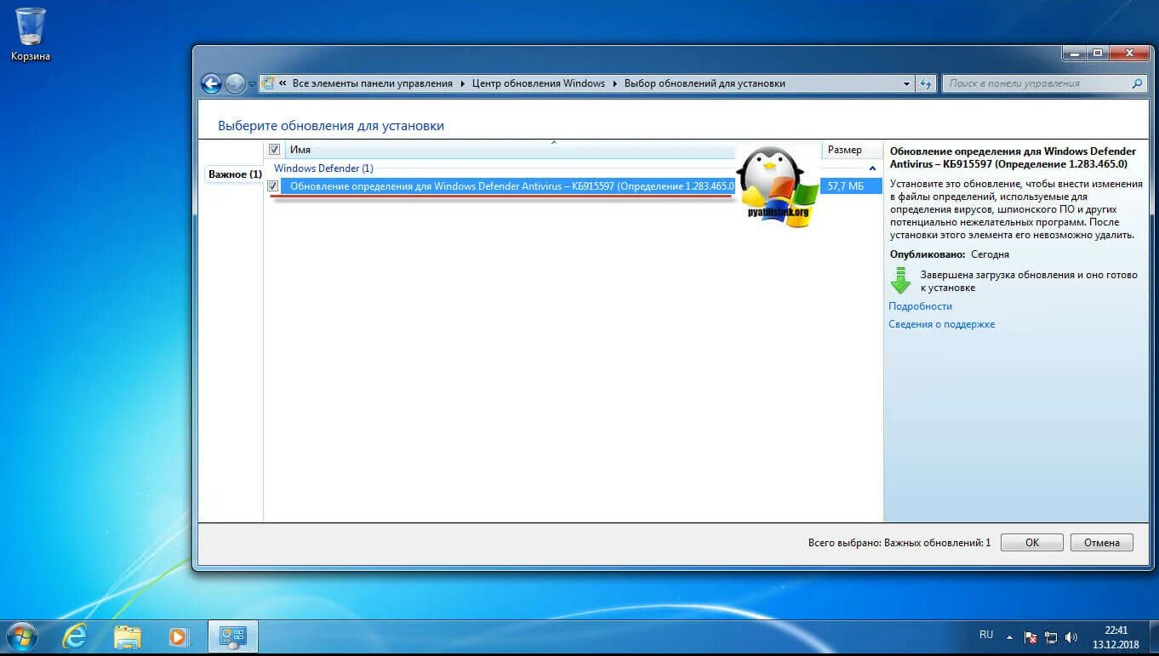This screenshot has width=1159, height=656.
Task: Expand the arrow after 'Центр обновления Windows'
Action: click(614, 83)
